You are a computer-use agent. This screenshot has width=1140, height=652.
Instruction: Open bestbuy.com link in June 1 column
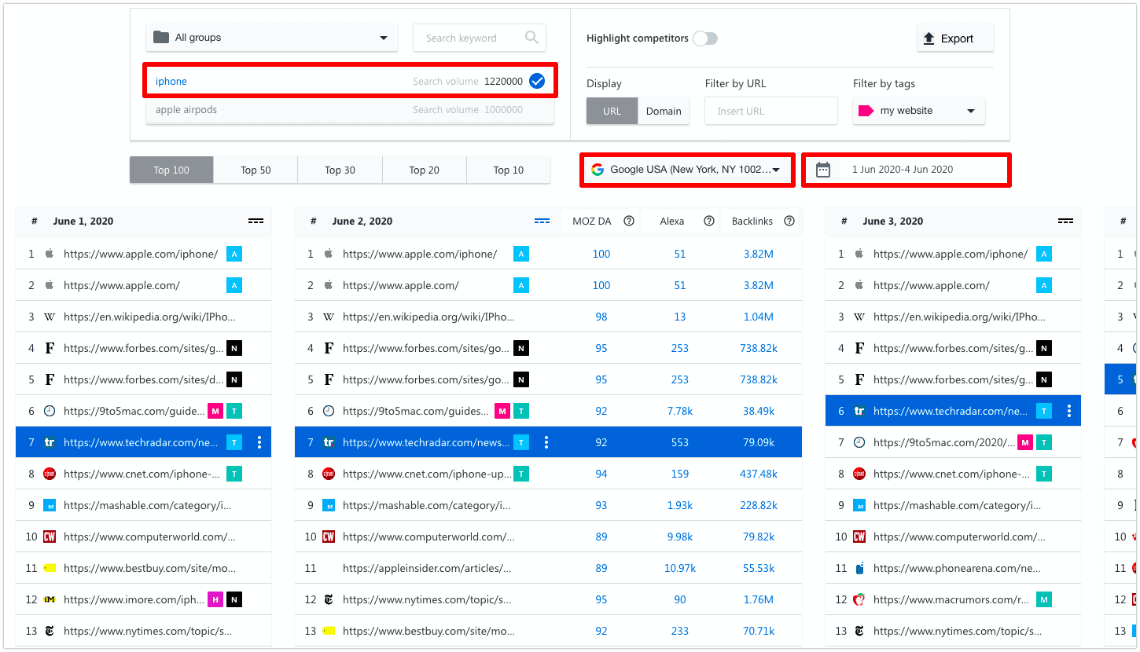149,568
